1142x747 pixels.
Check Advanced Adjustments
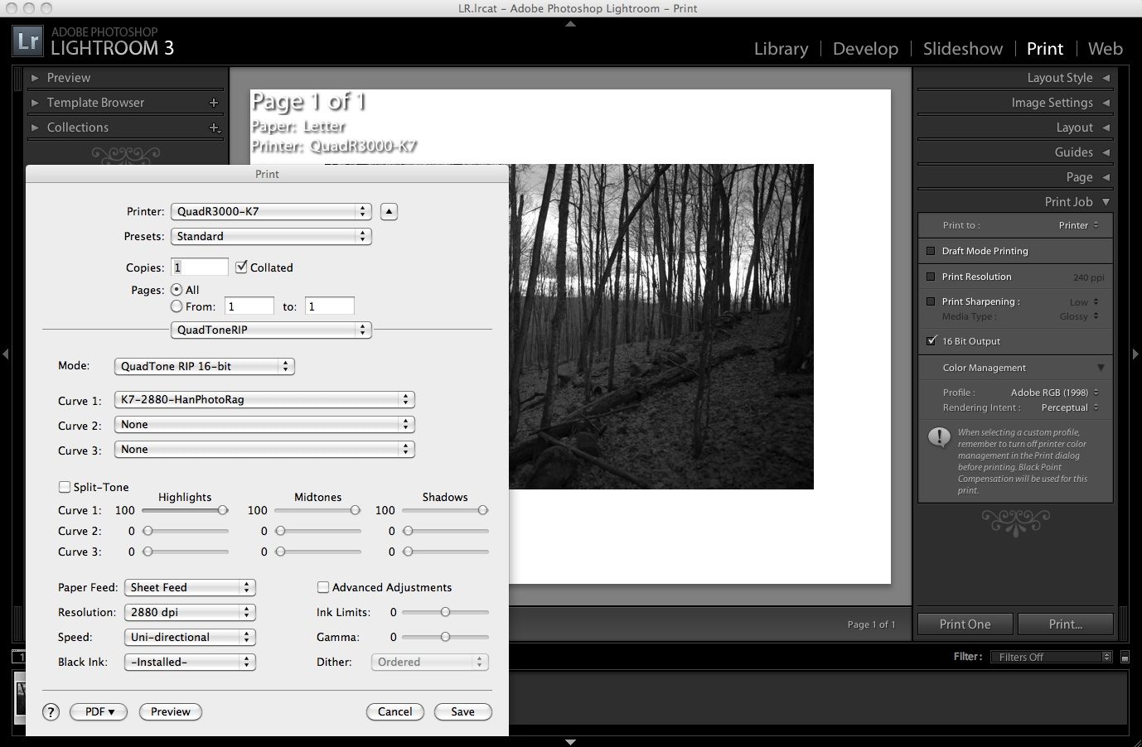[x=323, y=587]
